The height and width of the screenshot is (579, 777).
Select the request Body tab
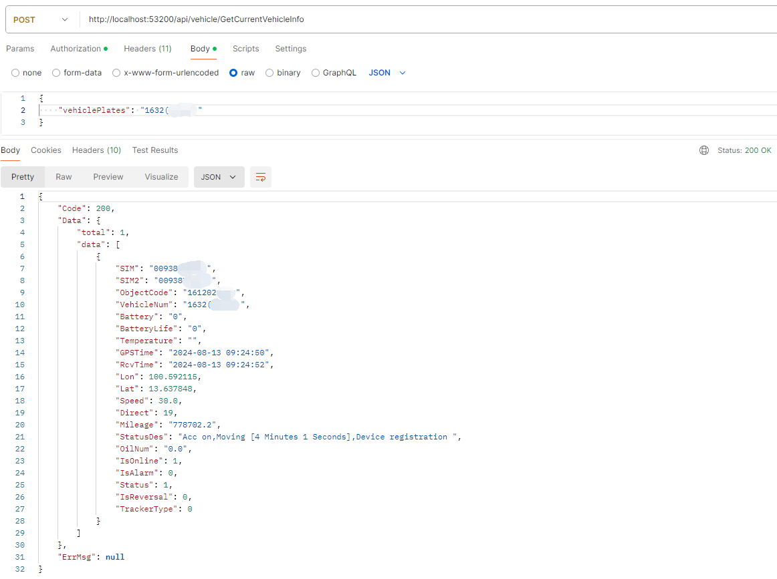coord(203,49)
